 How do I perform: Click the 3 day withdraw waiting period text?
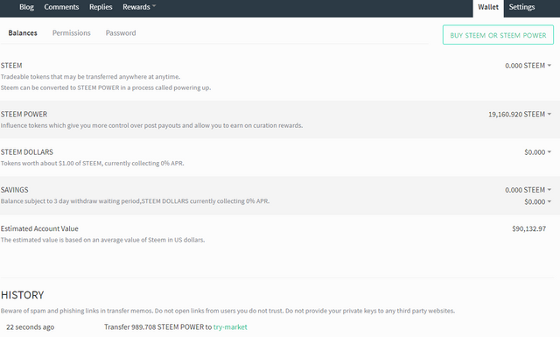click(x=135, y=201)
